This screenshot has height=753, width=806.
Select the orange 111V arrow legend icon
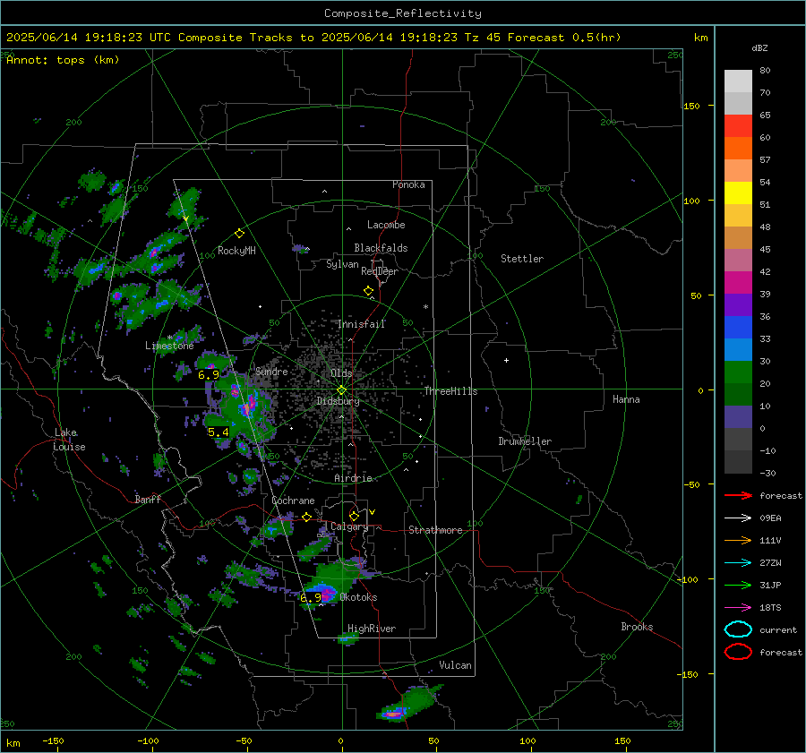tap(738, 540)
